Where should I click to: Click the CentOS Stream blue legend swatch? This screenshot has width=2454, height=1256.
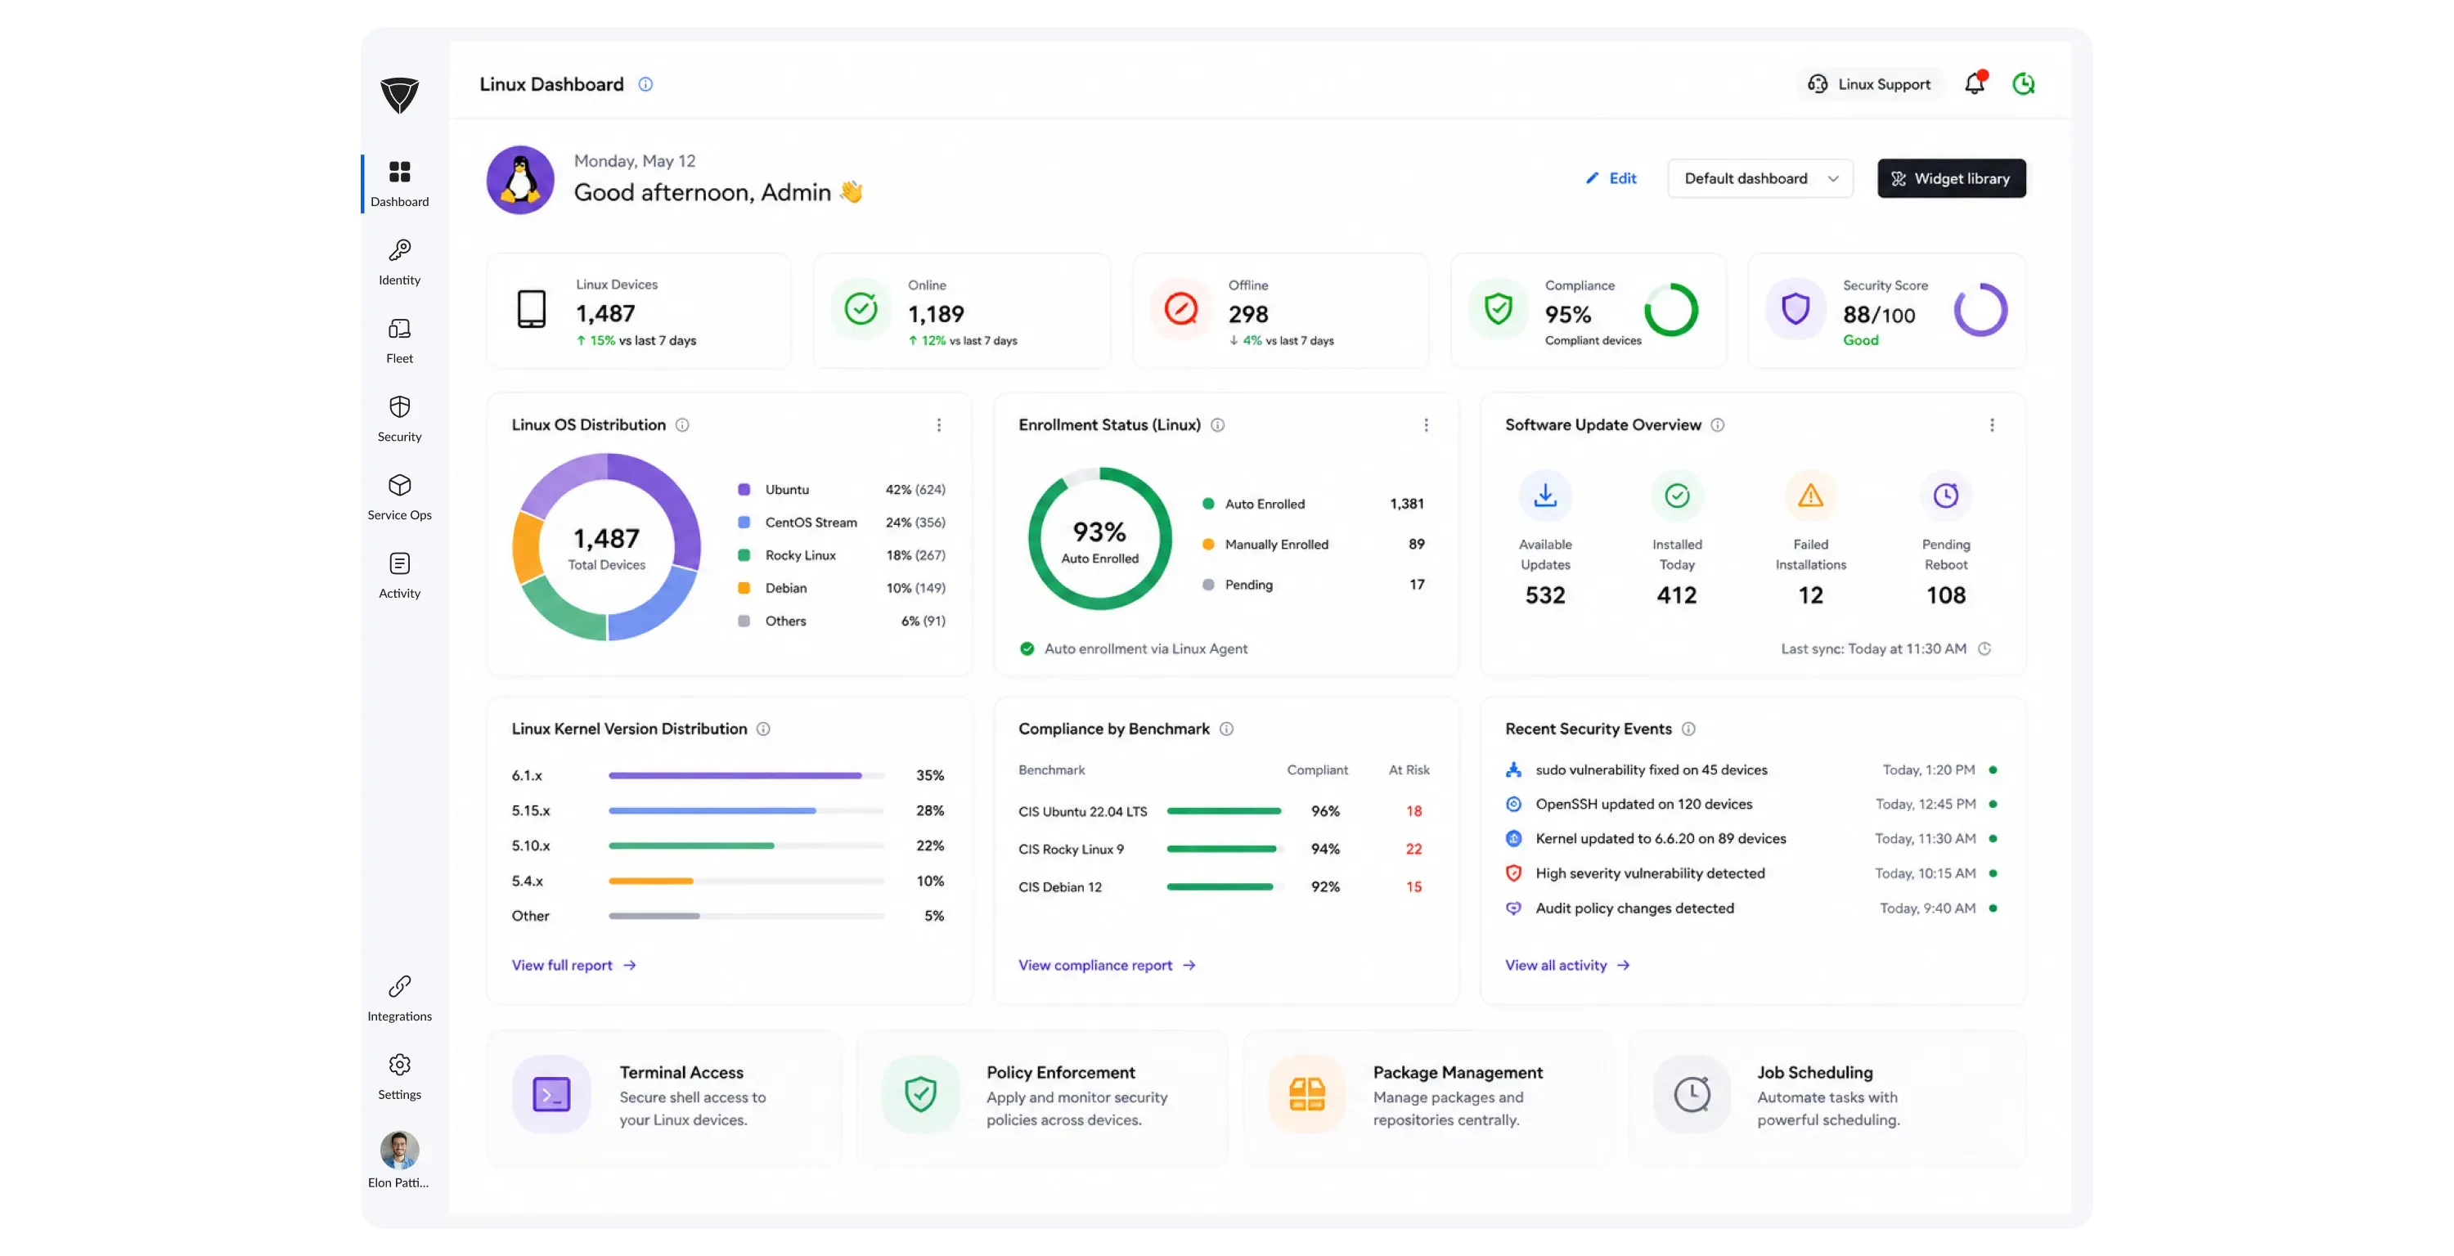click(x=743, y=522)
